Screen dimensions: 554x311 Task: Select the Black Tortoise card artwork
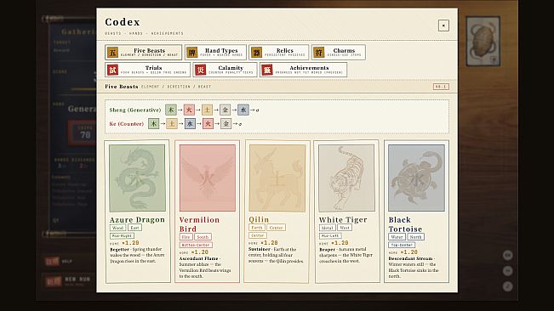point(416,178)
